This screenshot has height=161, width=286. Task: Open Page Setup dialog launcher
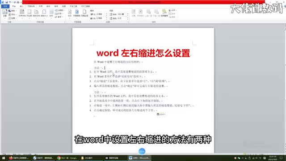tap(65, 22)
